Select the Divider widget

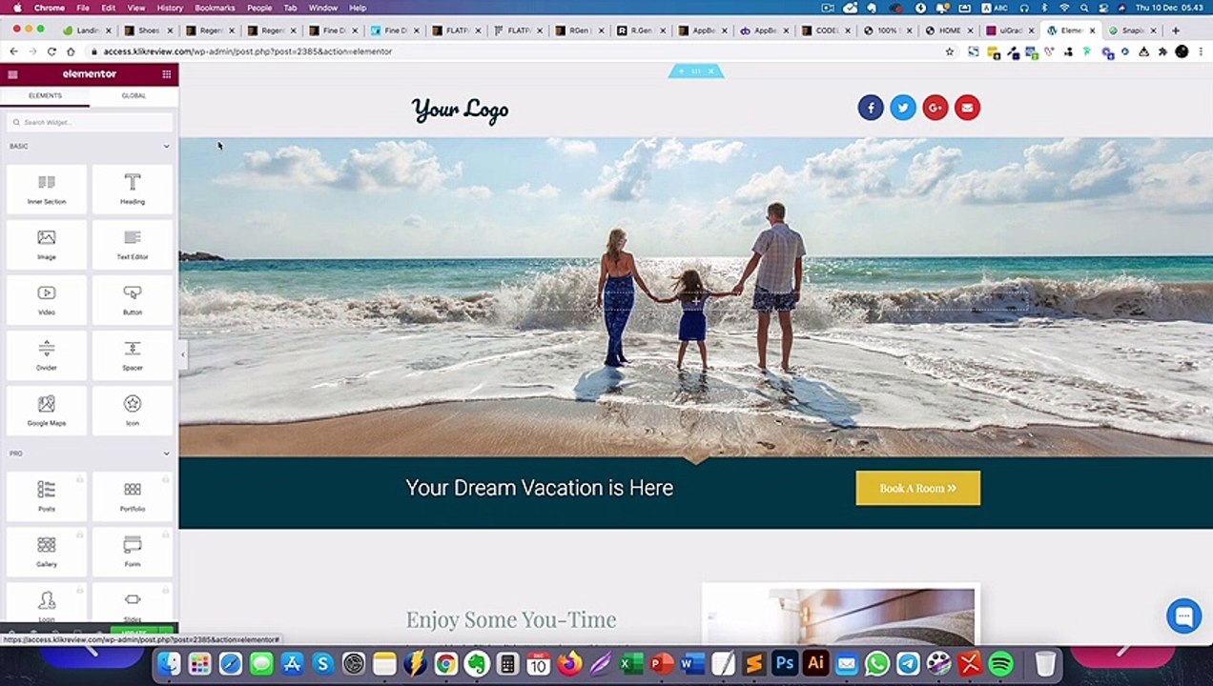[x=47, y=354]
